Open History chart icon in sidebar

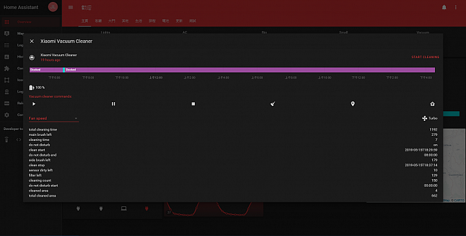coord(7,57)
